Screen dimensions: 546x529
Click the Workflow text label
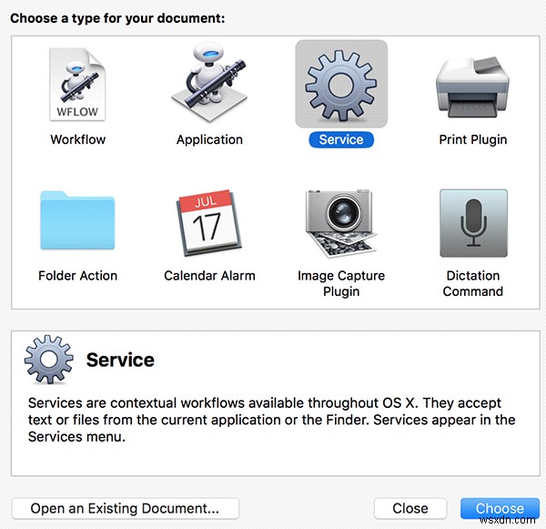[77, 139]
